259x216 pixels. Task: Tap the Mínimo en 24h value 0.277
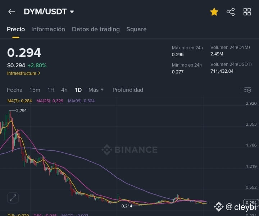[x=178, y=72]
